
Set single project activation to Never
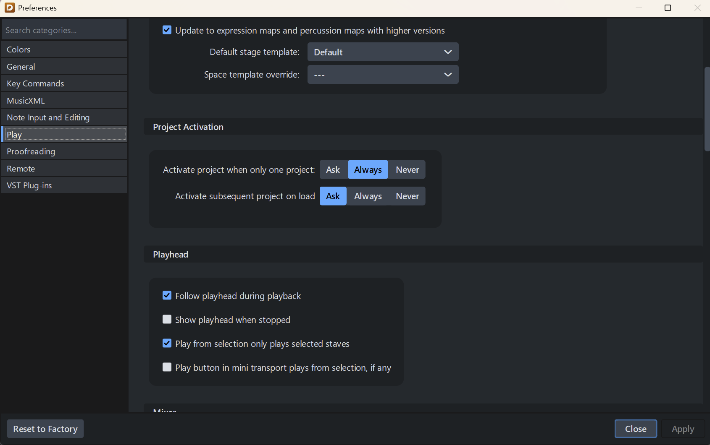tap(407, 170)
